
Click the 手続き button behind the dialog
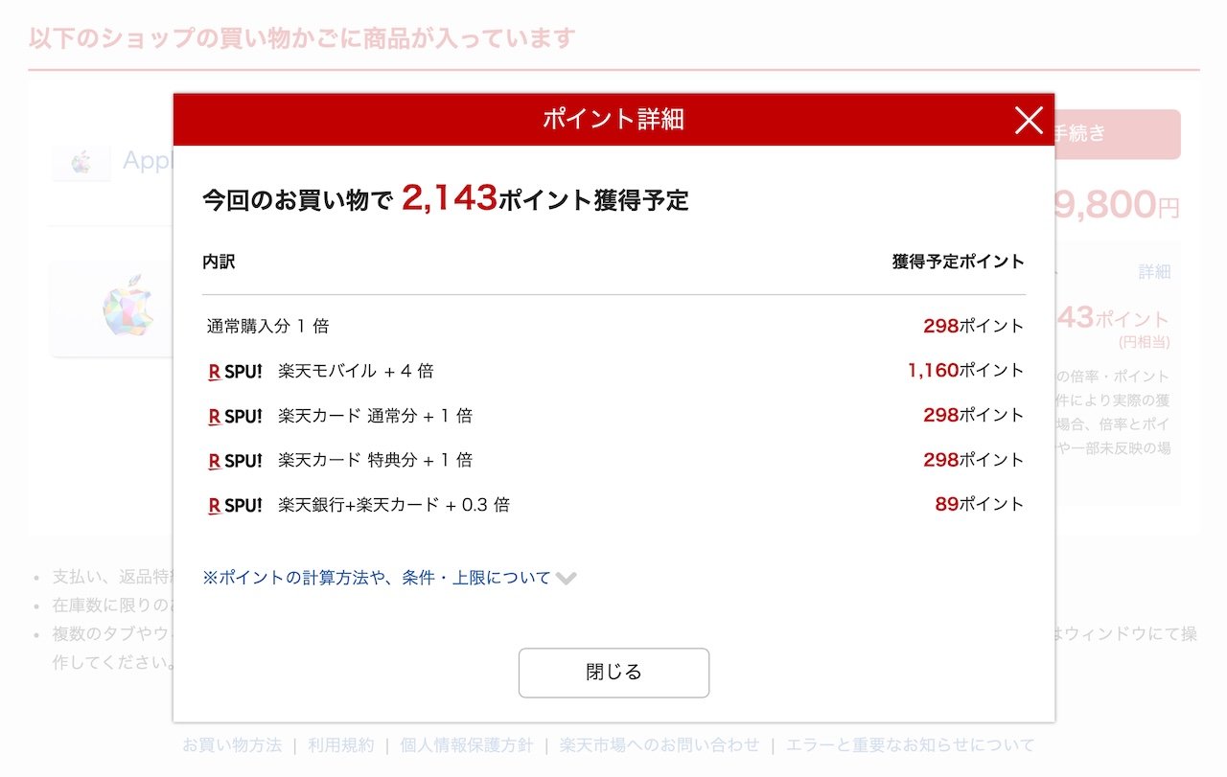1117,134
